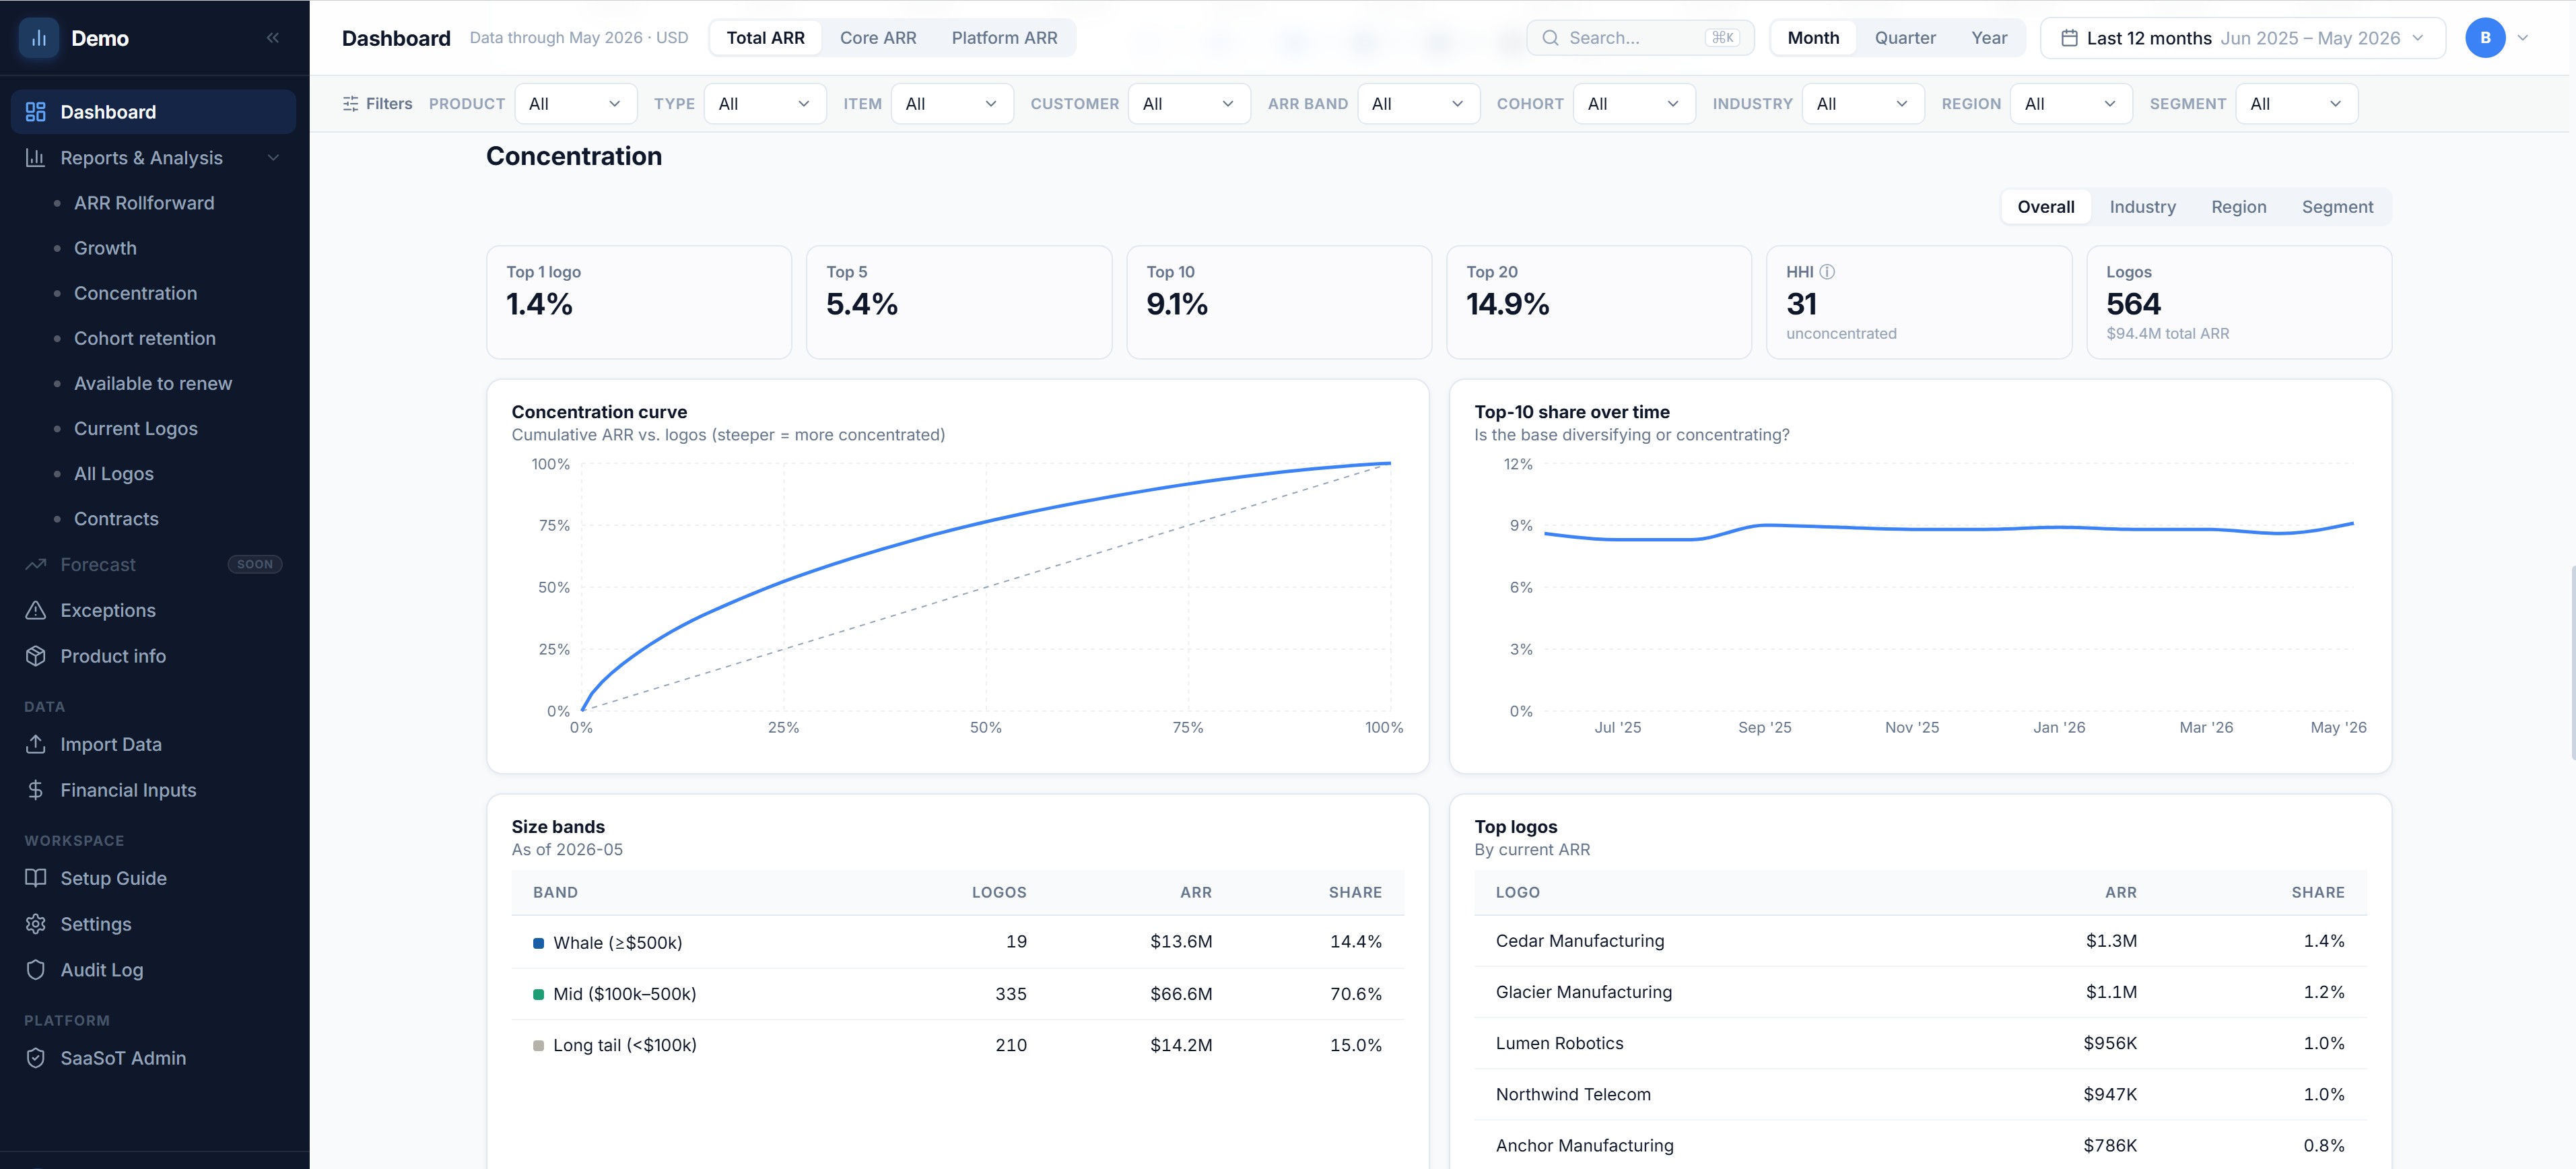This screenshot has width=2576, height=1169.
Task: Open Current Logos page
Action: [x=136, y=428]
